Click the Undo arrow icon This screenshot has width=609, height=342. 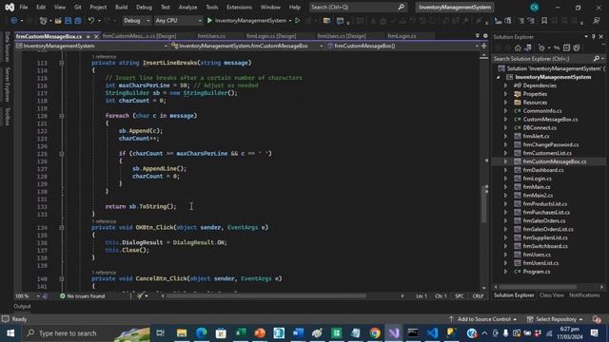[x=91, y=21]
